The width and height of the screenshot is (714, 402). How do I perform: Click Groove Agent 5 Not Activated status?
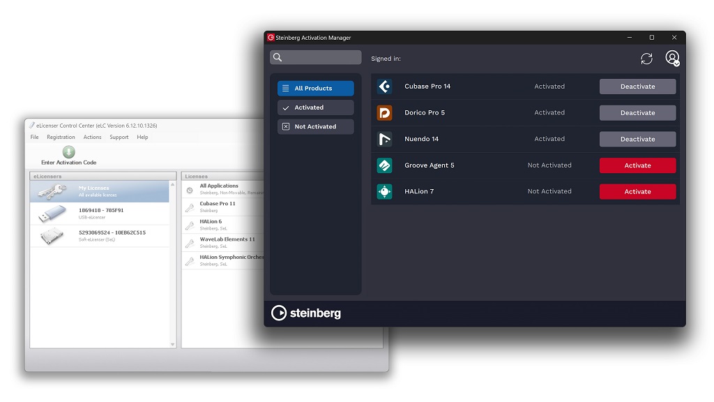[x=549, y=165]
